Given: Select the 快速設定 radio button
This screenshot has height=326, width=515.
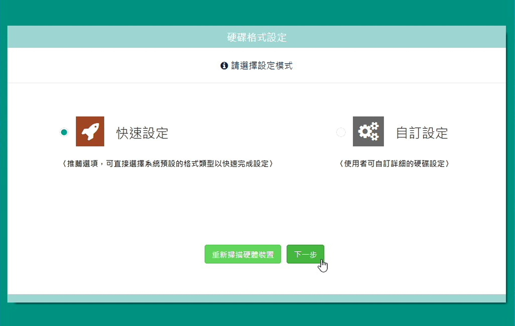Looking at the screenshot, I should 64,132.
